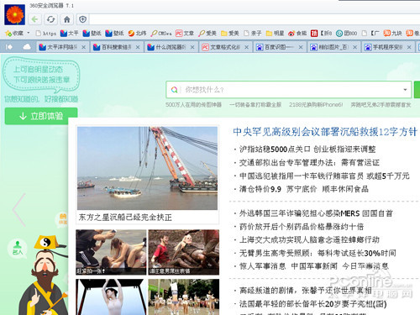The height and width of the screenshot is (315, 420).
Task: Click the green 名人 person icon
Action: pyautogui.click(x=18, y=248)
